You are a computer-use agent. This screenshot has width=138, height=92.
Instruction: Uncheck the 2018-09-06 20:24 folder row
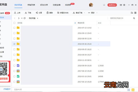[14, 44]
